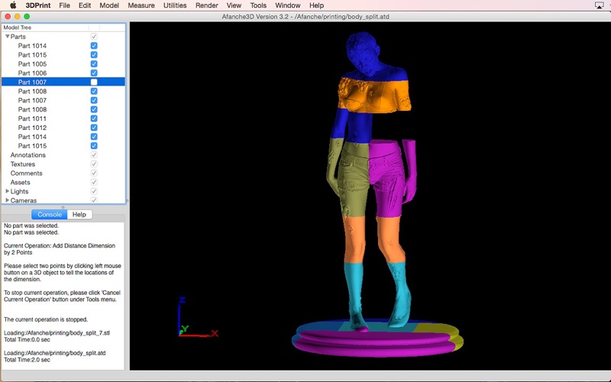This screenshot has width=611, height=382.
Task: Expand the Lights tree node
Action: point(7,191)
